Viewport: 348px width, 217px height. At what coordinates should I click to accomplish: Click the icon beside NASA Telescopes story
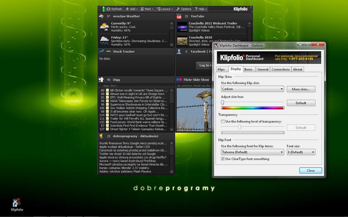tap(107, 101)
